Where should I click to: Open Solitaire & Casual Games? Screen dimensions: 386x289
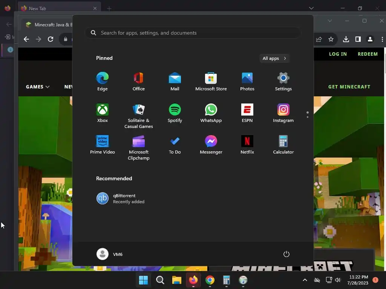tap(139, 116)
